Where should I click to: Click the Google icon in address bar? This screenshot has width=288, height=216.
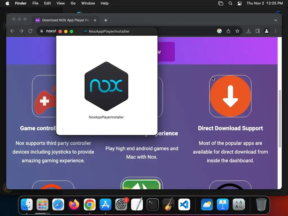[219, 31]
